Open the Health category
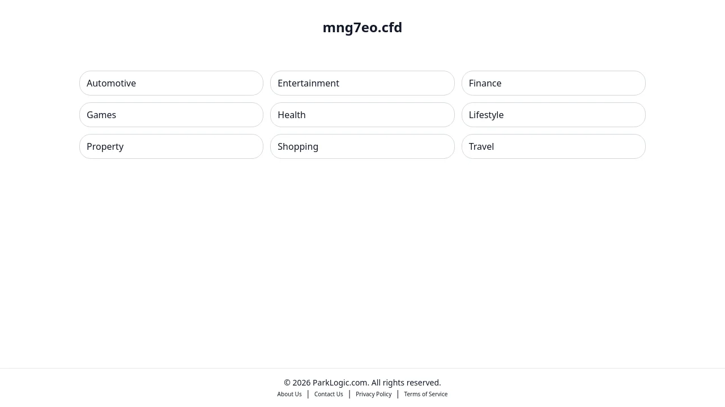 (x=362, y=115)
